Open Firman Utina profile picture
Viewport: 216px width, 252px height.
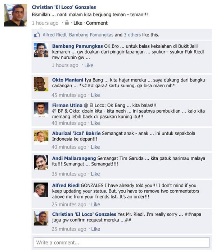pos(41,109)
